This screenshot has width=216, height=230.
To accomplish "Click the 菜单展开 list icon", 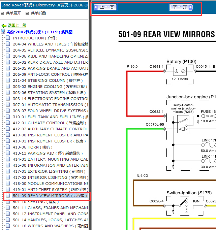I will [x=2, y=14].
